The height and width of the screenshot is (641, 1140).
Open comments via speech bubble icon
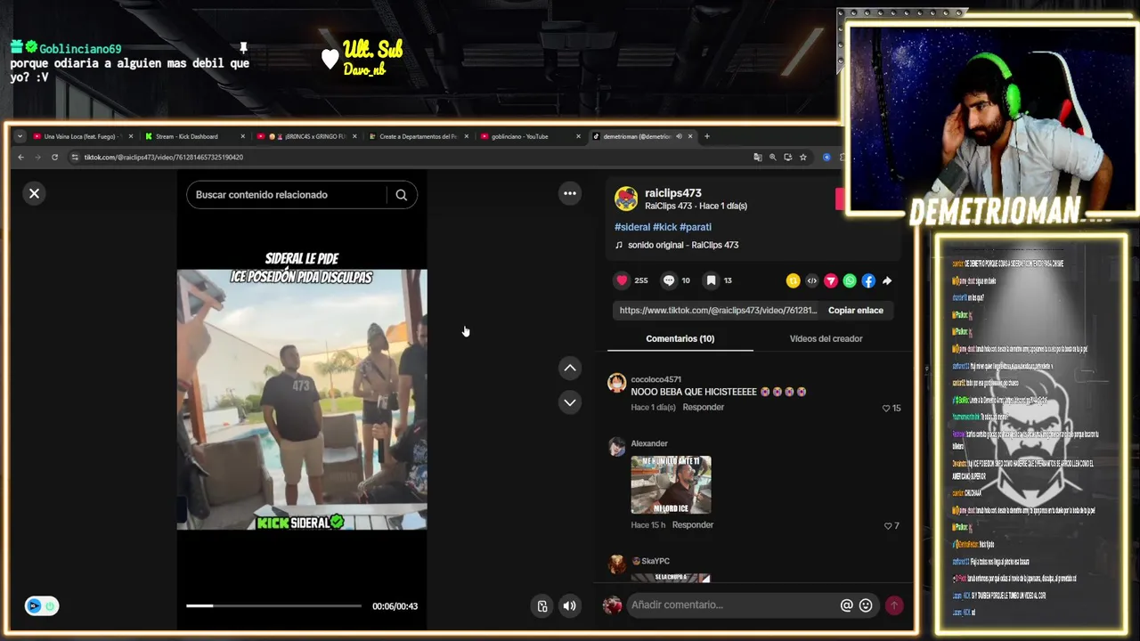[x=669, y=280]
